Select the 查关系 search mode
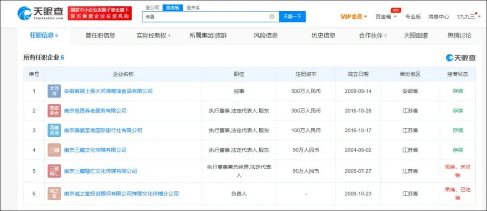 [x=193, y=8]
